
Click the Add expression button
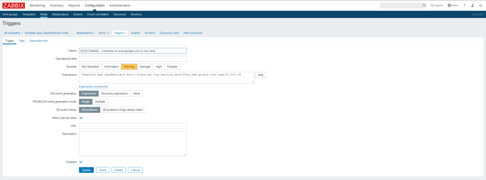click(261, 75)
